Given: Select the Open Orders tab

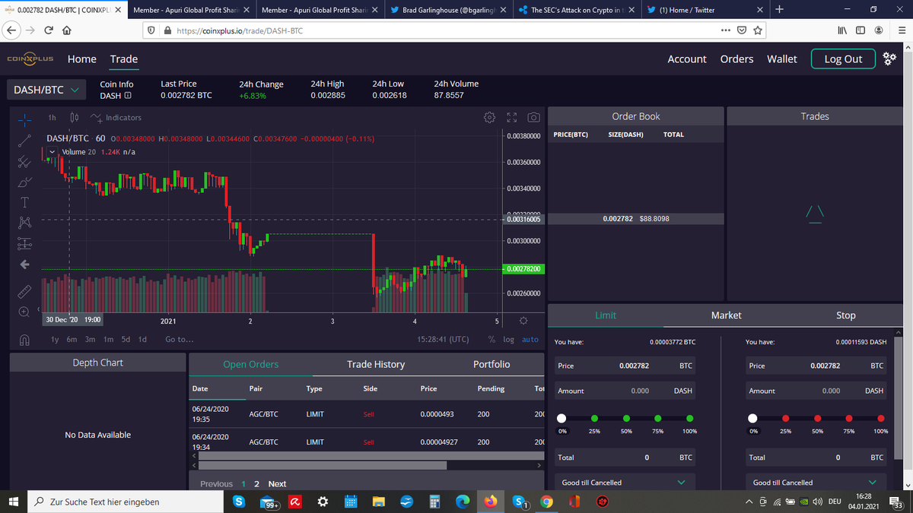Looking at the screenshot, I should tap(250, 365).
